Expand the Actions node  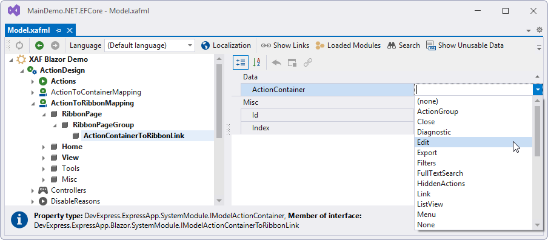tap(33, 81)
